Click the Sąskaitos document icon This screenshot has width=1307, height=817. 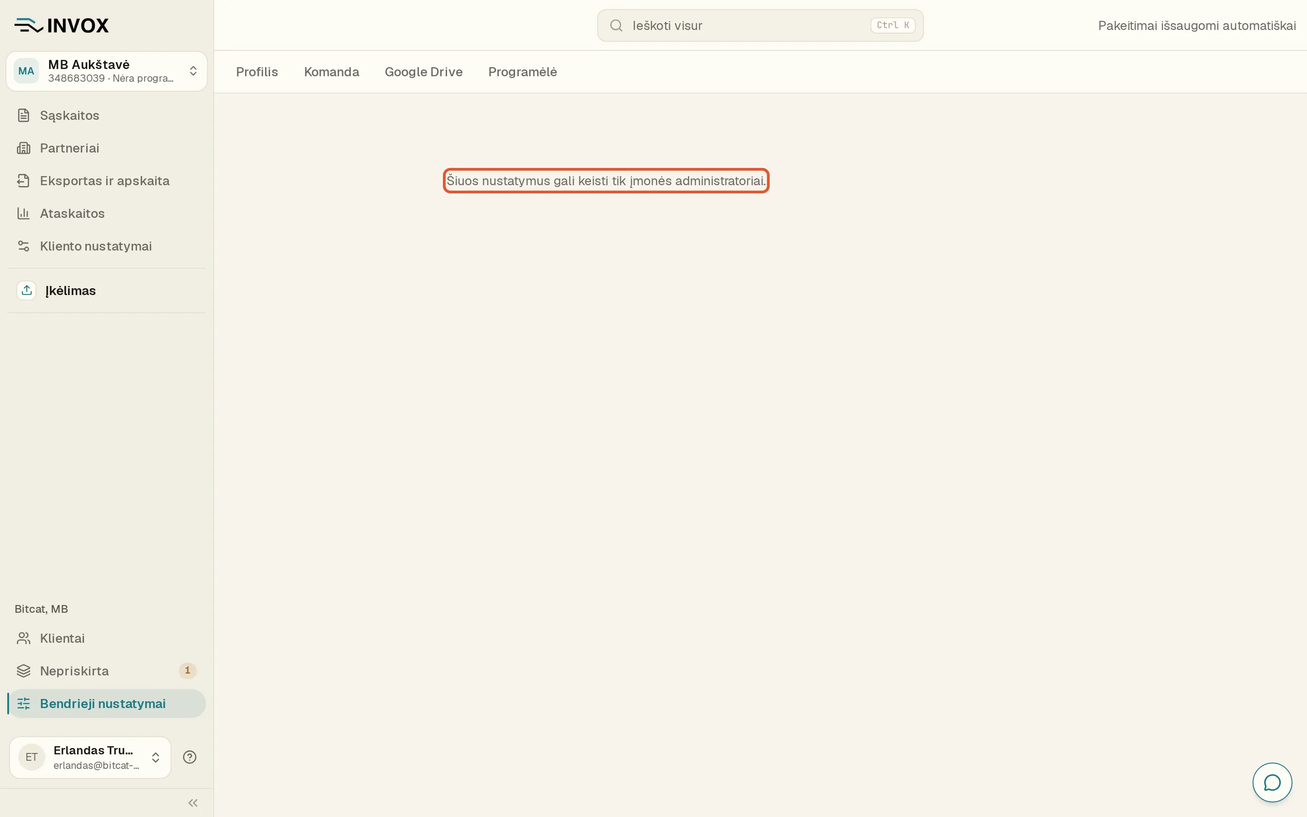[23, 115]
